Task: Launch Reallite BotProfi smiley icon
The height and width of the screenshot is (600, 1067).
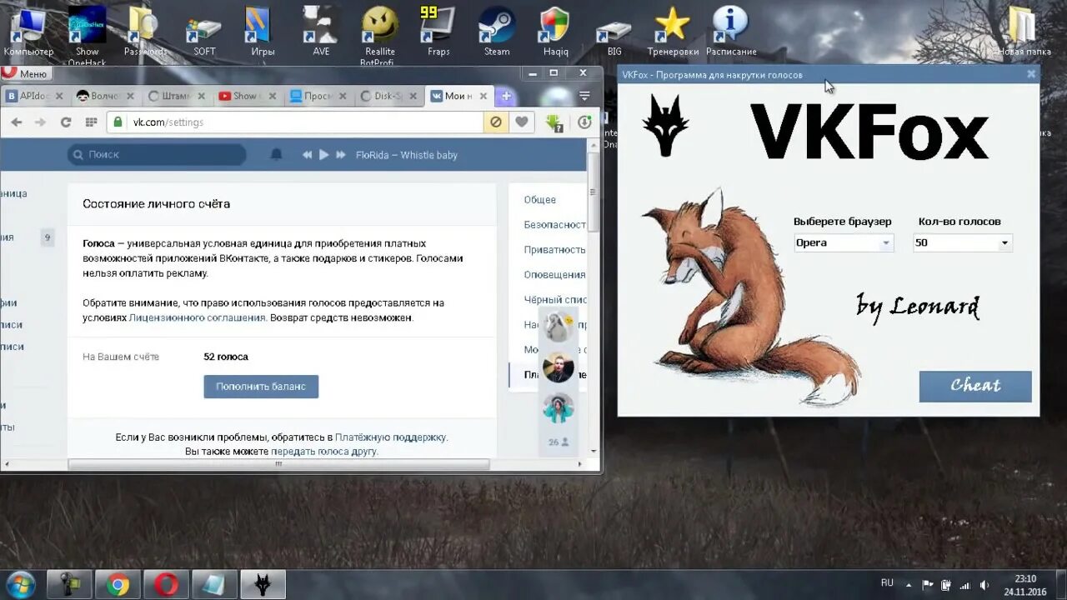Action: point(379,33)
